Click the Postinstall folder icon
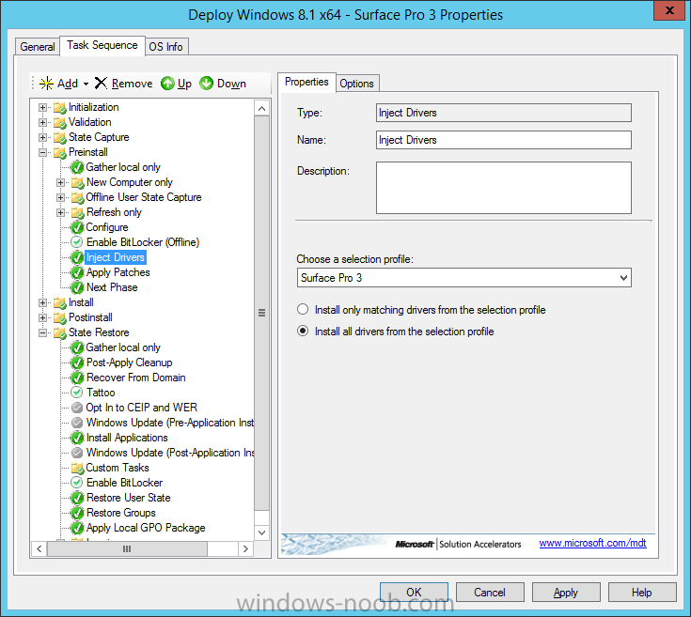The width and height of the screenshot is (691, 617). pos(59,317)
